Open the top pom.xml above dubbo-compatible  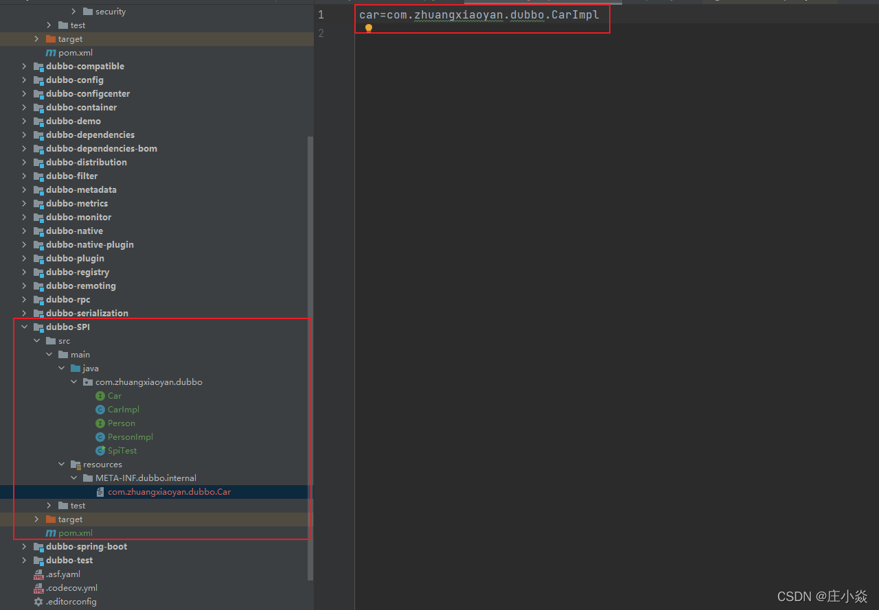click(x=76, y=53)
